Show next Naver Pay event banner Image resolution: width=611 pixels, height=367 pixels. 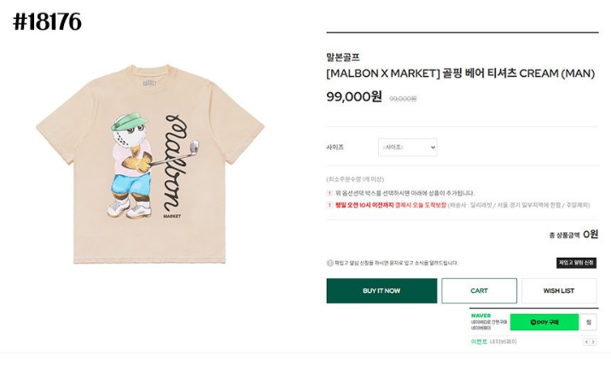coord(593,342)
